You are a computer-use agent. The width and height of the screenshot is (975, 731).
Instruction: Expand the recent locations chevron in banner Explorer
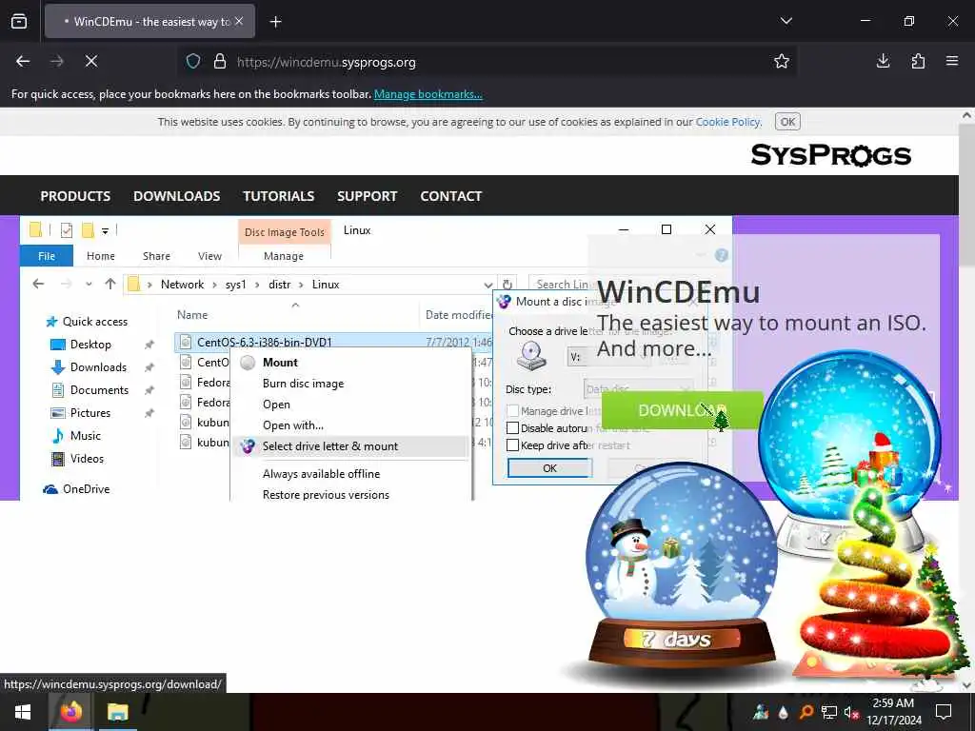click(89, 284)
